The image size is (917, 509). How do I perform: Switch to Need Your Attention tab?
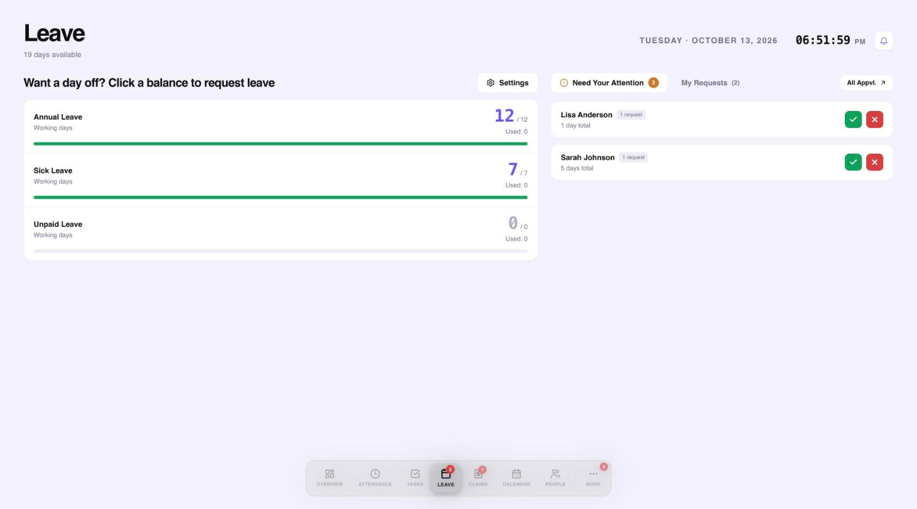pos(609,83)
